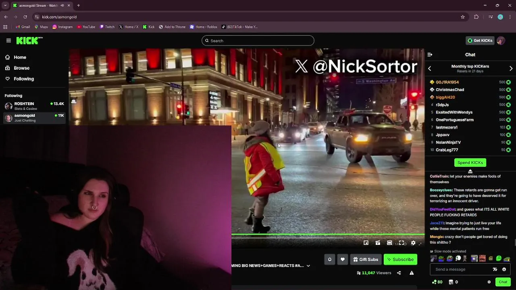Click Gift Subs button
The width and height of the screenshot is (516, 290).
[366, 259]
